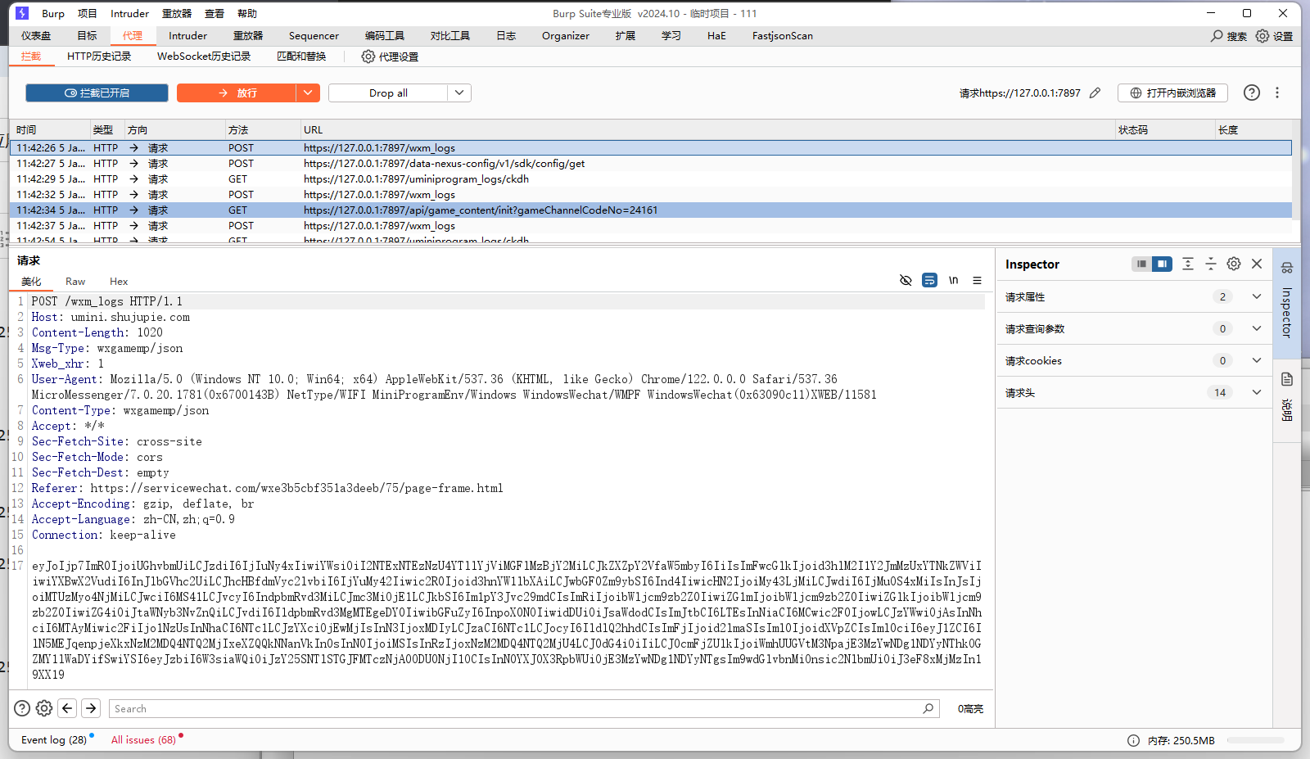Switch to the 重放器 tab

(248, 36)
